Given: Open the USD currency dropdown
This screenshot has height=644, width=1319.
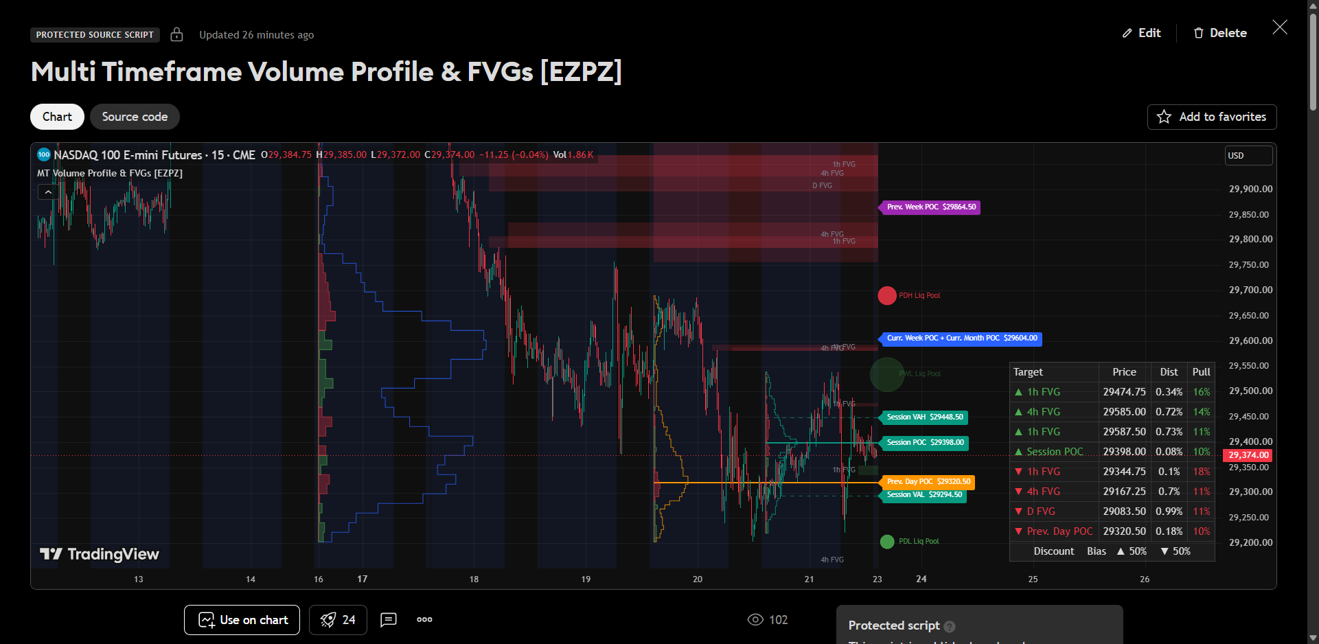Looking at the screenshot, I should coord(1249,156).
